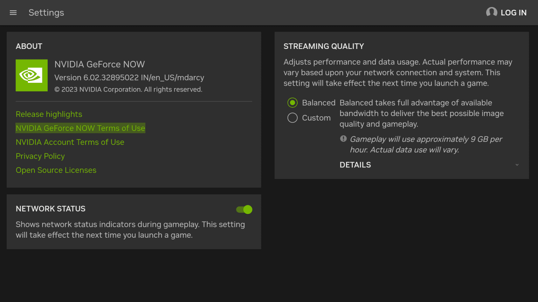Click the Settings page title
Screen dimensions: 538x302
point(46,13)
